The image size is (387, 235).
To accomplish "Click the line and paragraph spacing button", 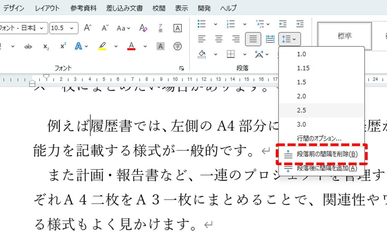I will 289,39.
